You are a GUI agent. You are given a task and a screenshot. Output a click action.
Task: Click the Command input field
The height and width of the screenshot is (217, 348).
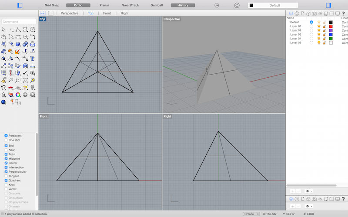19,21
